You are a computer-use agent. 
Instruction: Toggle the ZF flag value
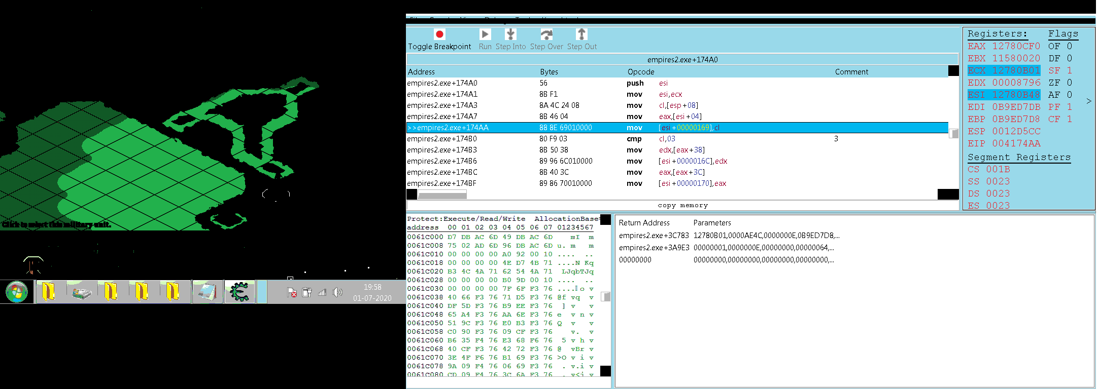[1070, 83]
